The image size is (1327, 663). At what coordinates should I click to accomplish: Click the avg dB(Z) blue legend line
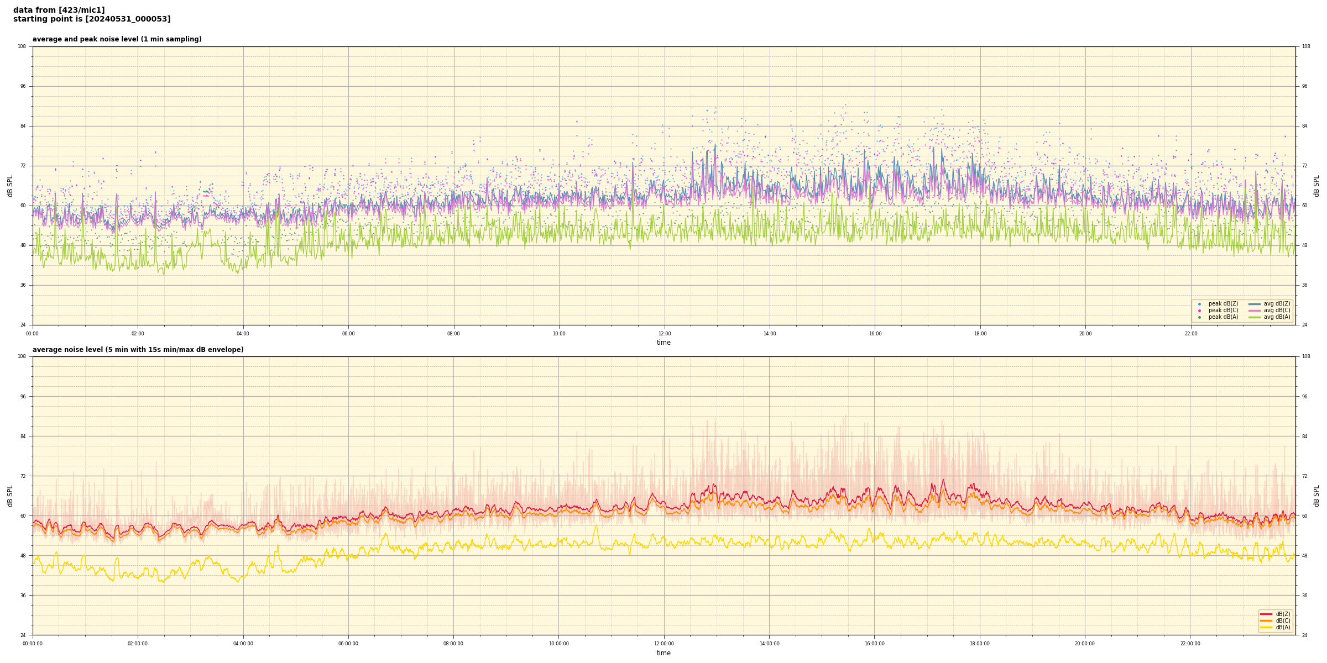pos(1255,304)
